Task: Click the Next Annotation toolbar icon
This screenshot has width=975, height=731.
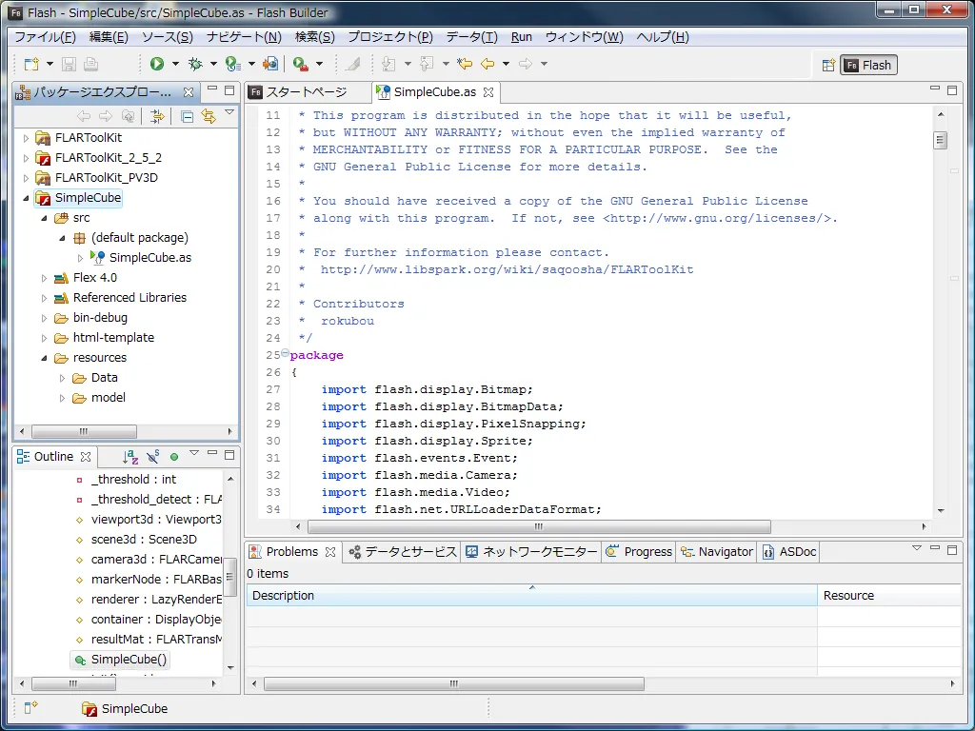Action: [388, 64]
